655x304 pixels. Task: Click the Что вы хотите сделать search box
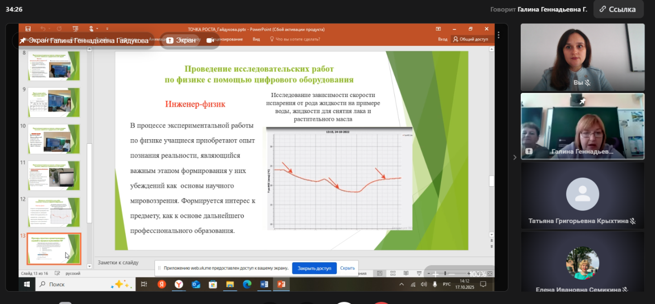point(297,39)
